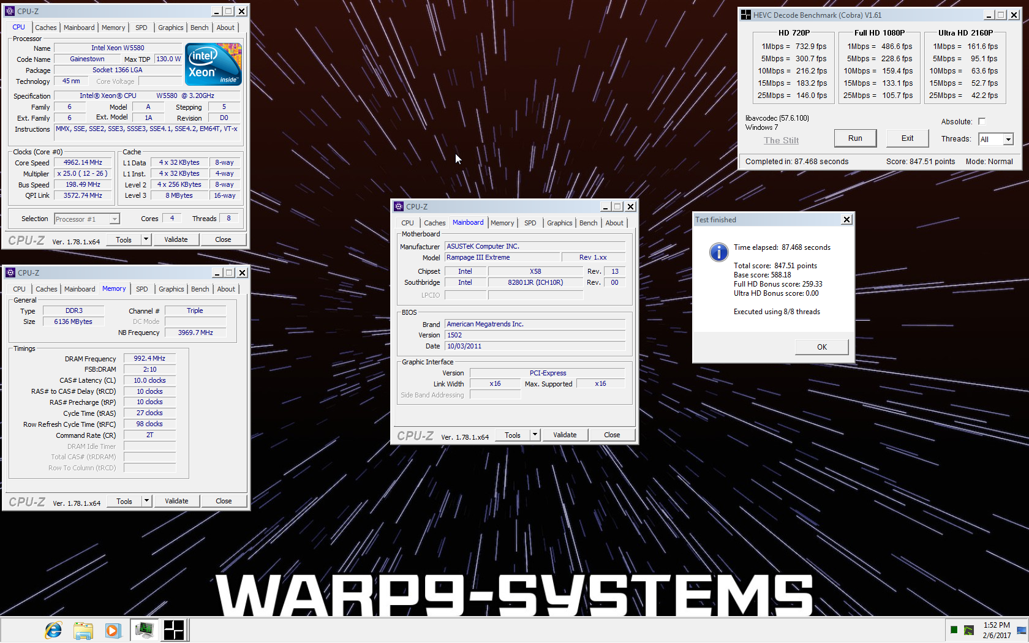The image size is (1029, 643).
Task: Close the CPU-Z Mainboard window
Action: (x=630, y=206)
